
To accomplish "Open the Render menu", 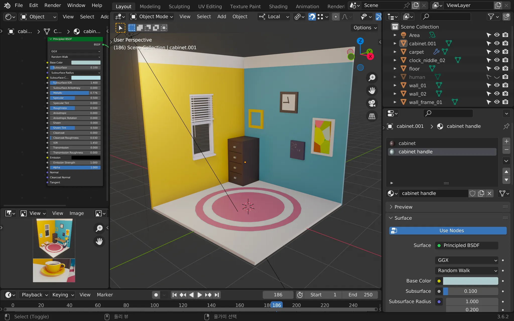I will pos(52,5).
